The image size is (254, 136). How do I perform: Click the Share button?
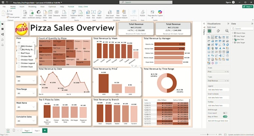[248, 7]
